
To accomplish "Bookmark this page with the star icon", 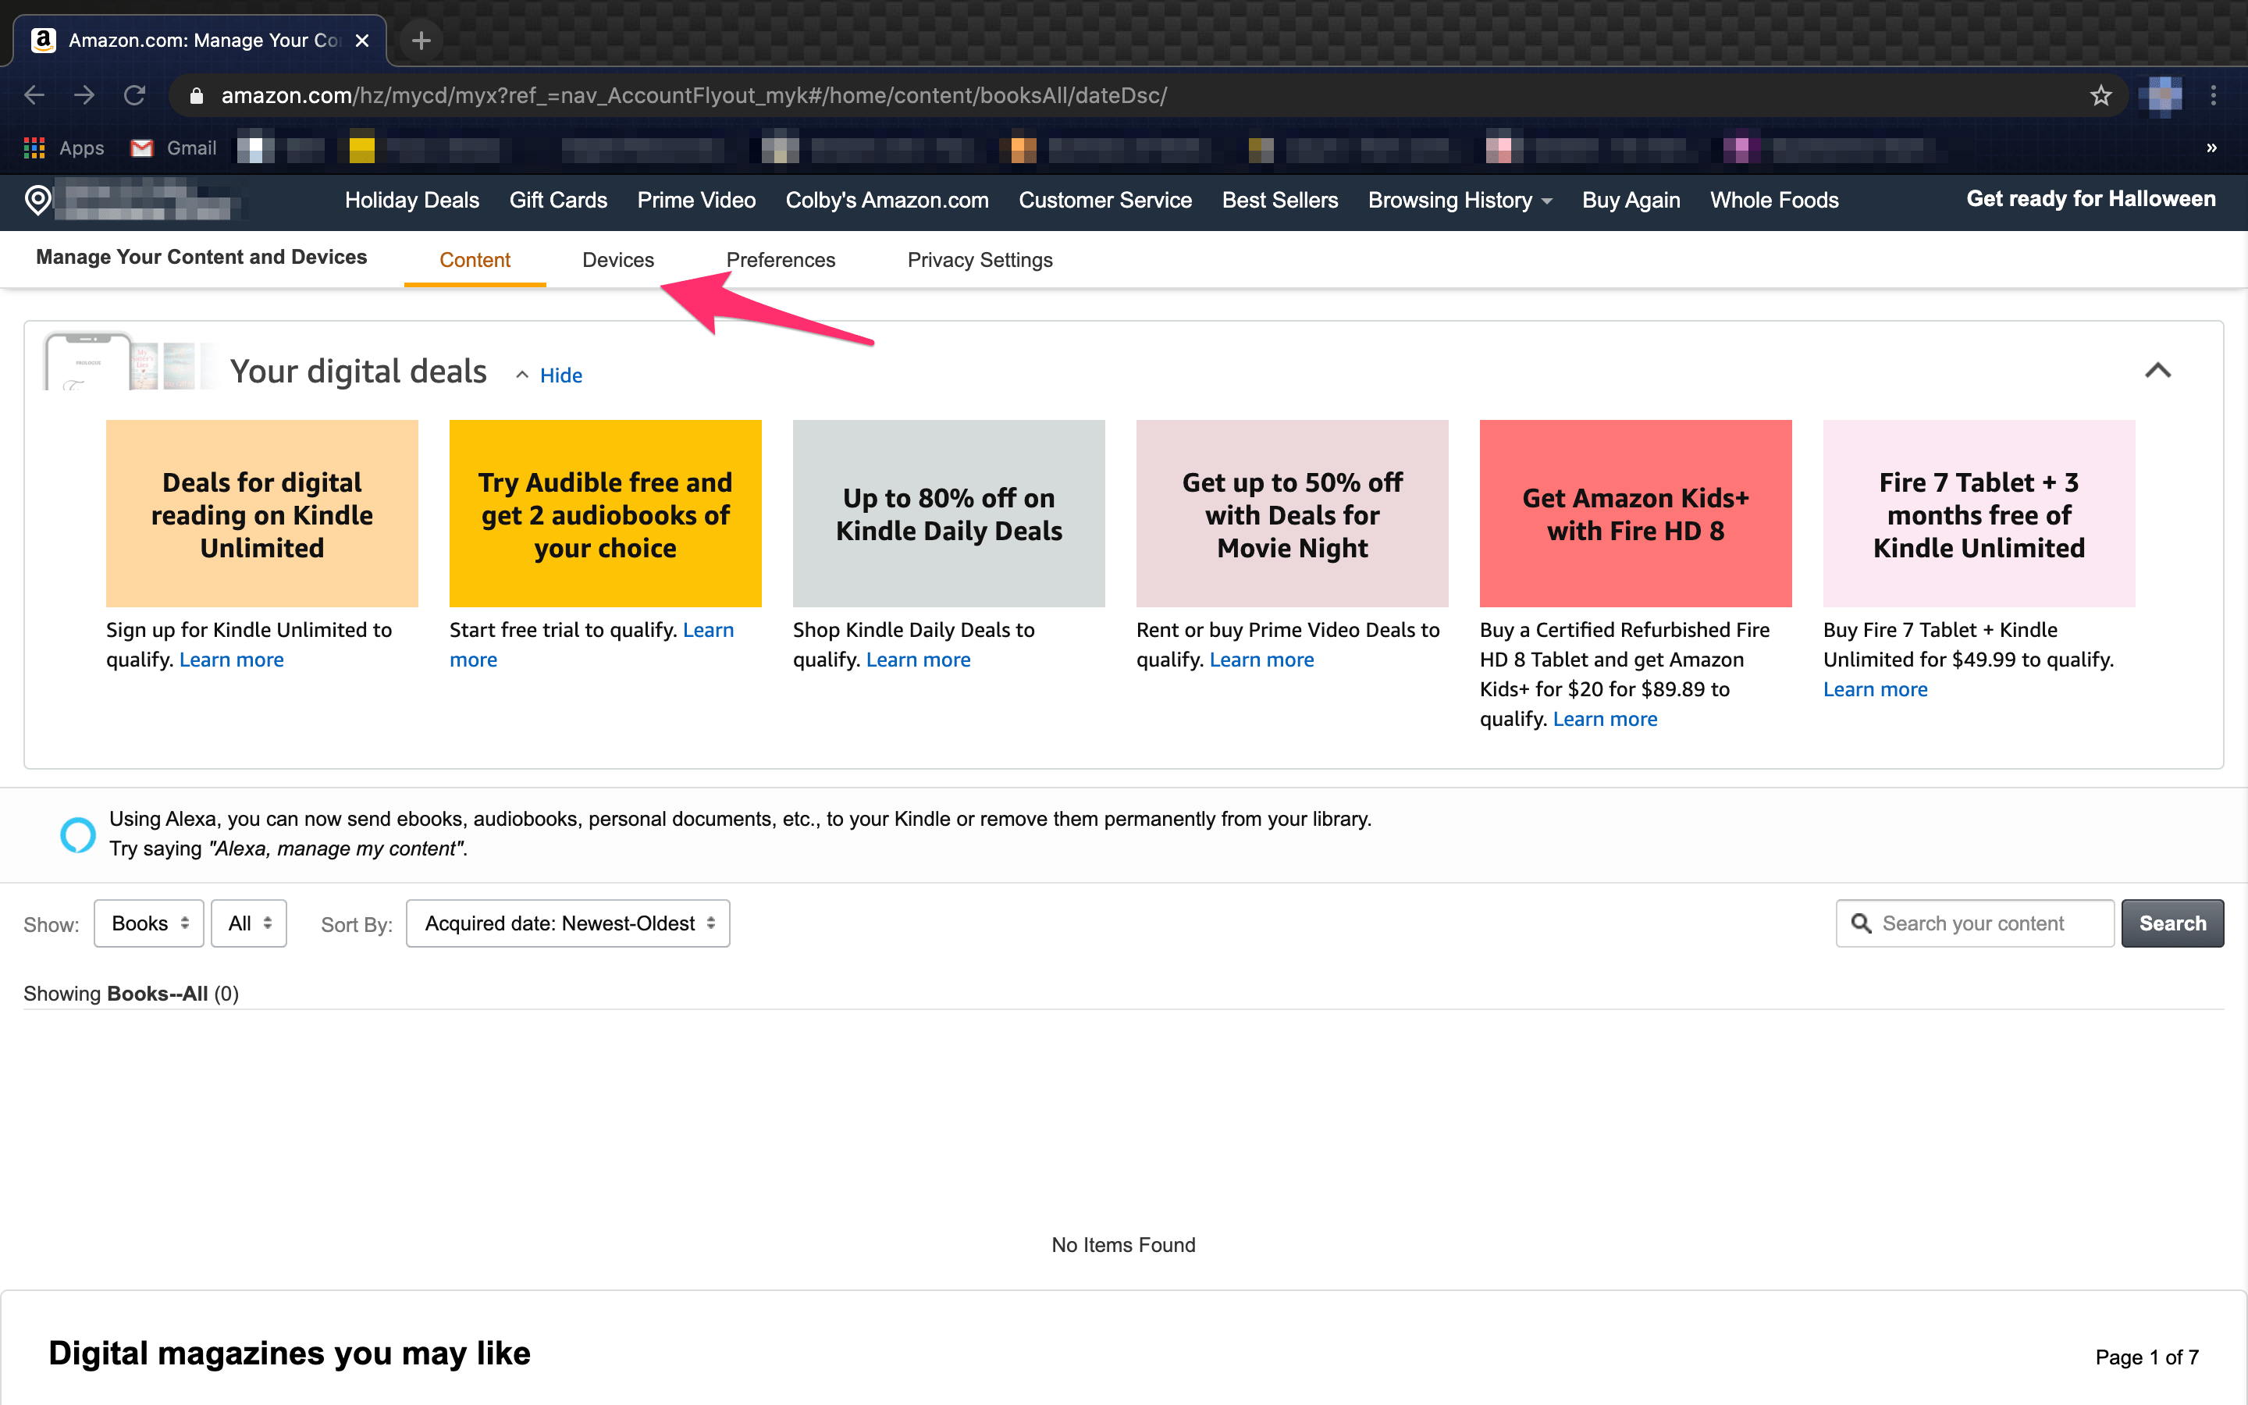I will tap(2100, 96).
